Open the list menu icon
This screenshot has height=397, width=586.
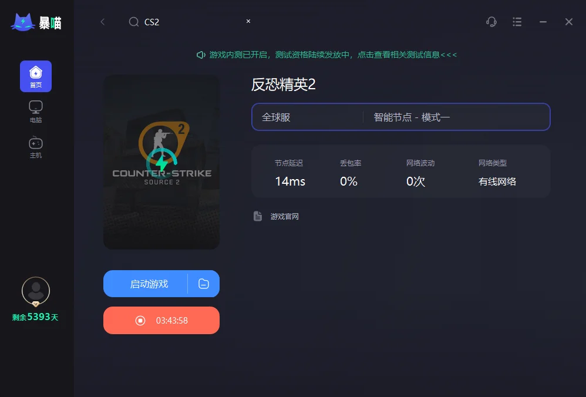pyautogui.click(x=517, y=22)
